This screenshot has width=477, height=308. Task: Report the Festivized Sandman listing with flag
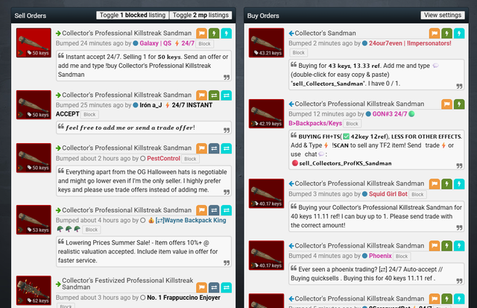pos(201,287)
